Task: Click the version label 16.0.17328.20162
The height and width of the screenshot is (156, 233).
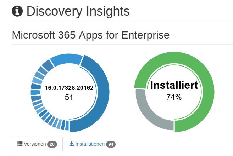Action: click(69, 88)
